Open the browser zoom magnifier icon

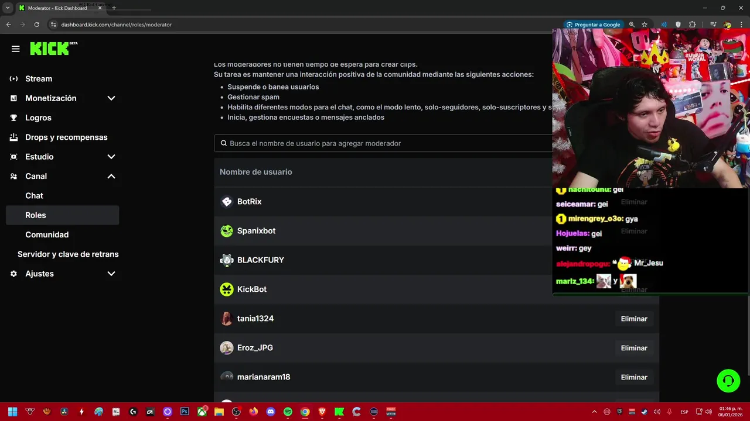pos(632,25)
